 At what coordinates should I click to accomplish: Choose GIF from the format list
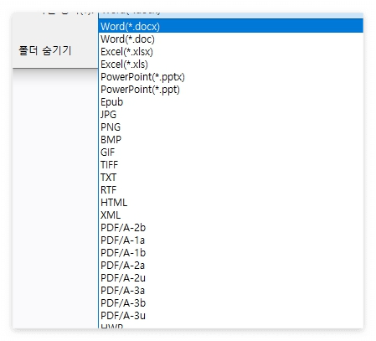click(231, 152)
